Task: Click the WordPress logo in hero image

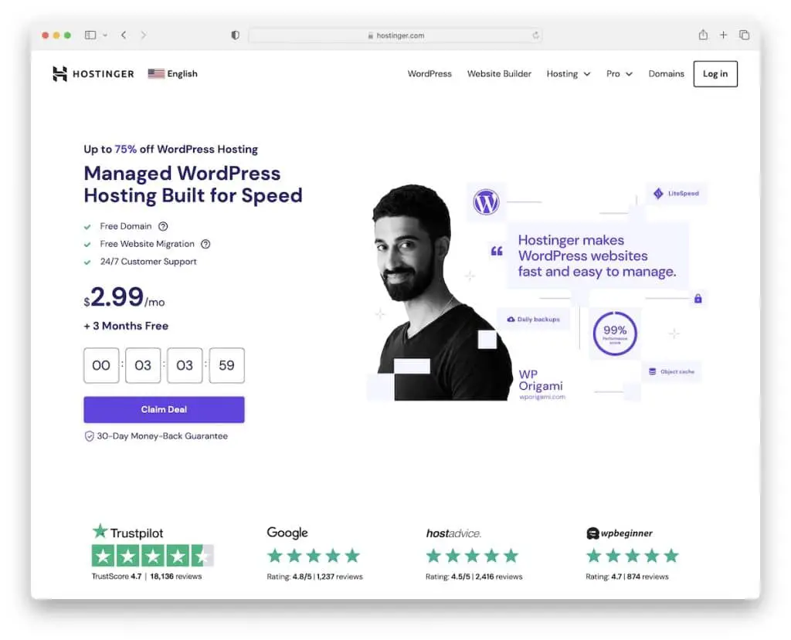Action: click(x=486, y=202)
